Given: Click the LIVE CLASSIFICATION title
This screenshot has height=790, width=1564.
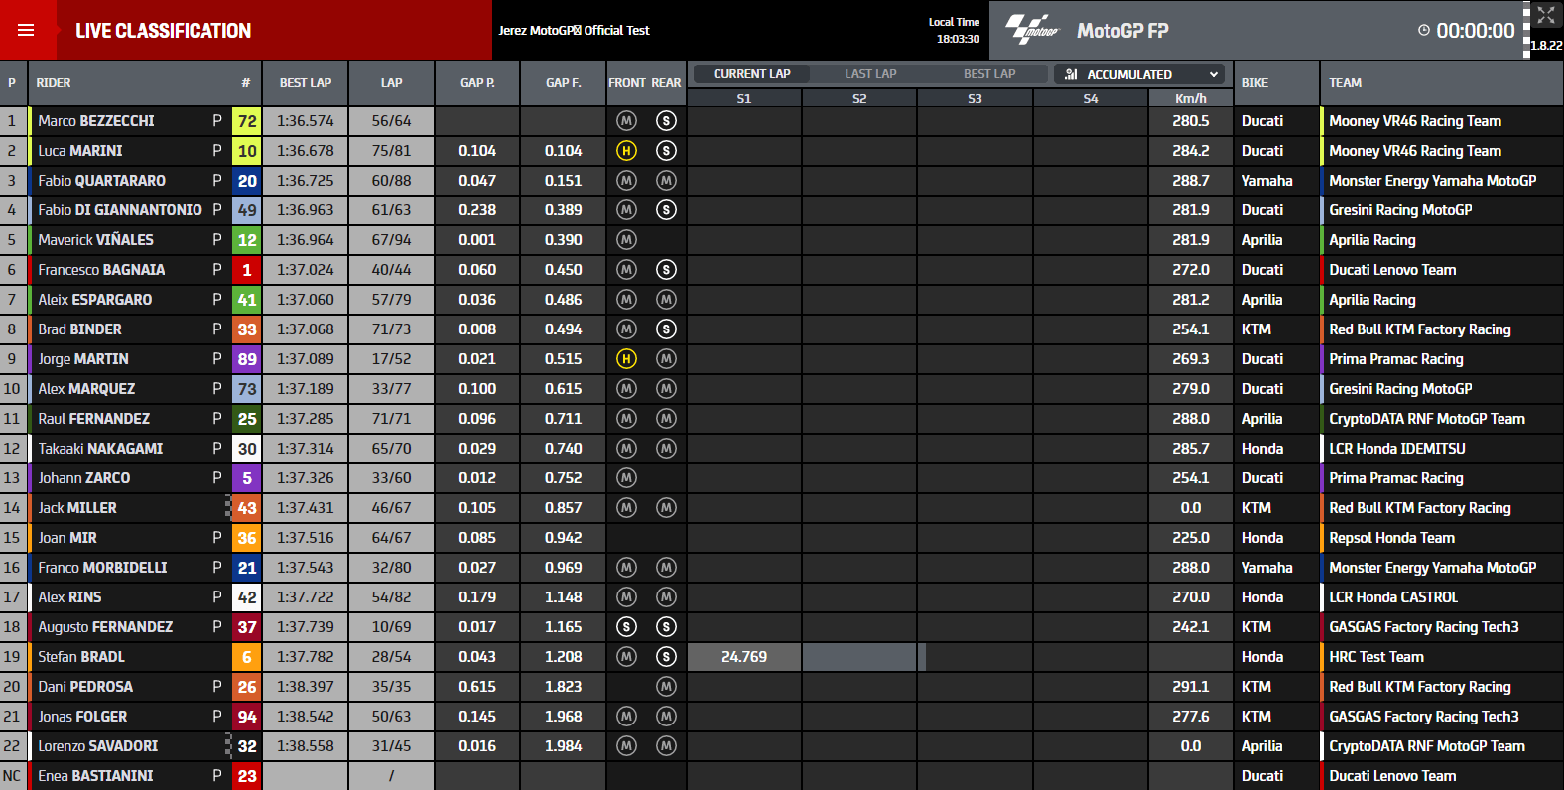Looking at the screenshot, I should coord(163,31).
